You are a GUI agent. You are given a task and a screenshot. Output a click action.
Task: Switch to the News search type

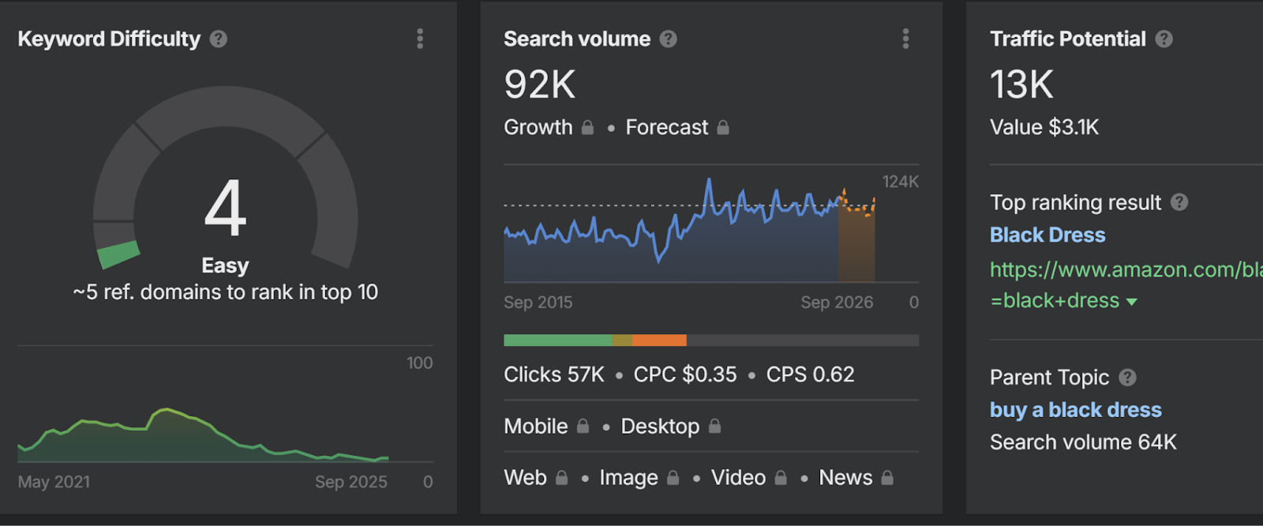(845, 478)
